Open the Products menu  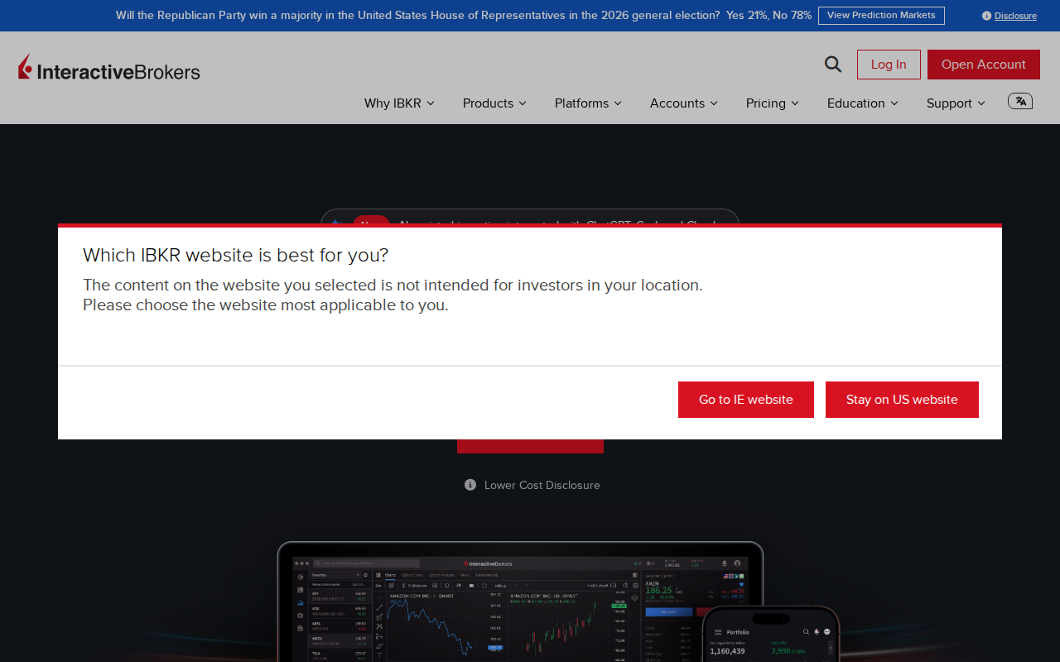coord(494,103)
